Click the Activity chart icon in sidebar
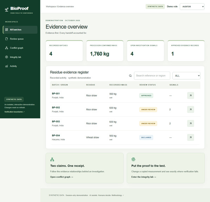The height and width of the screenshot is (202, 210). point(6,66)
